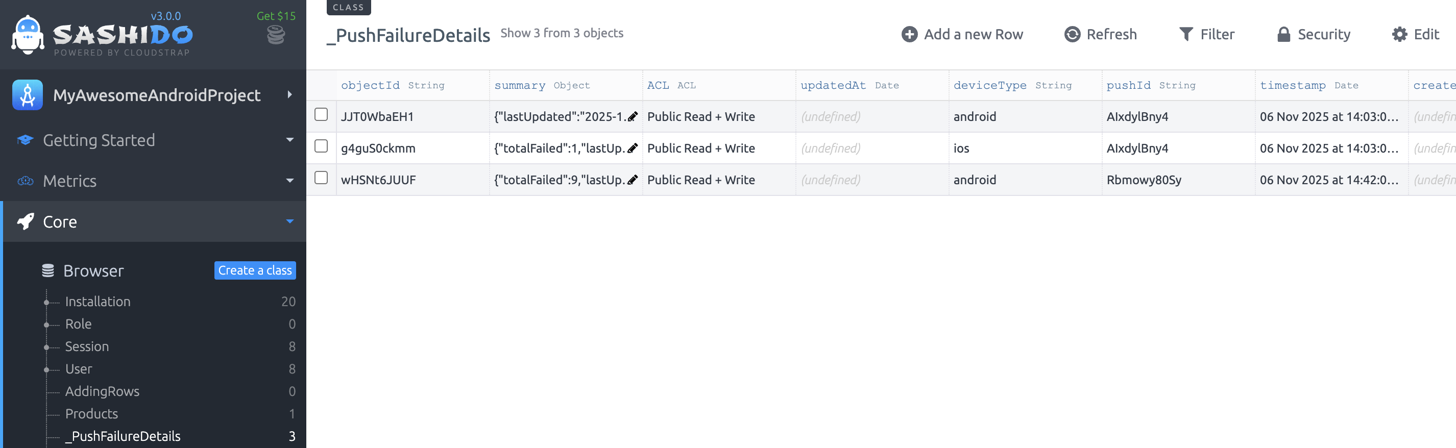Click the coin stack icon under Get $15

275,36
